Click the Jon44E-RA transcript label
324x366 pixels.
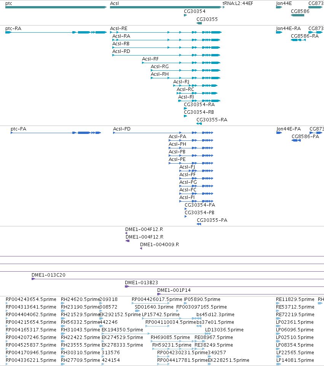pos(289,29)
